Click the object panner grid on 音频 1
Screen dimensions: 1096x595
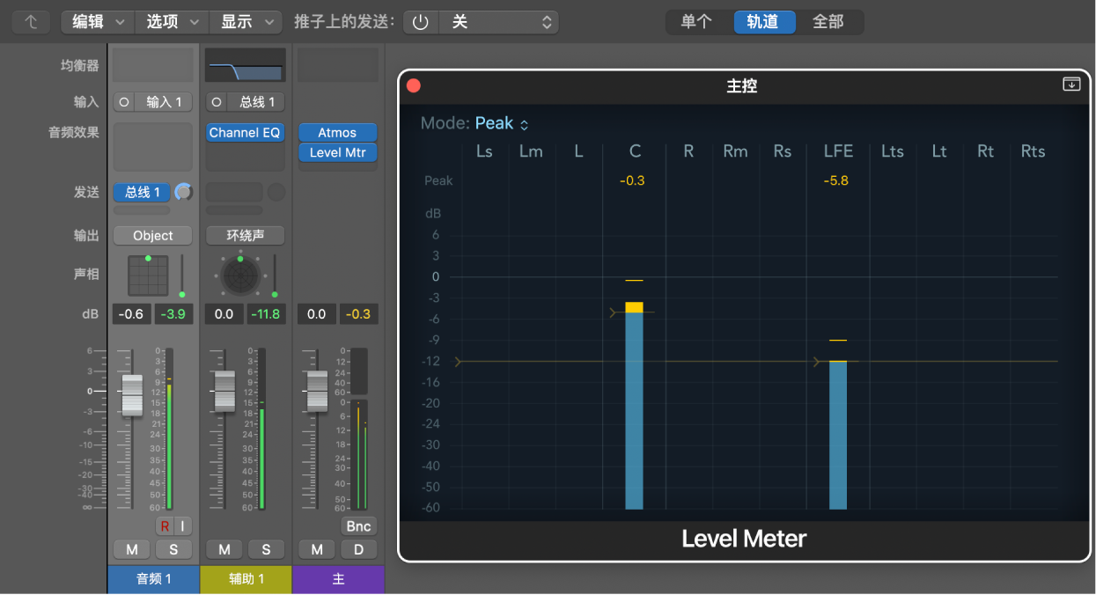[148, 275]
